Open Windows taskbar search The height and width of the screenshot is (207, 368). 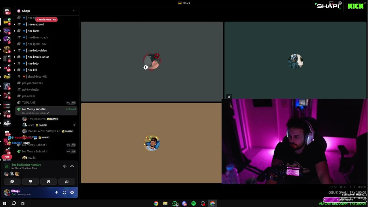coord(14,203)
